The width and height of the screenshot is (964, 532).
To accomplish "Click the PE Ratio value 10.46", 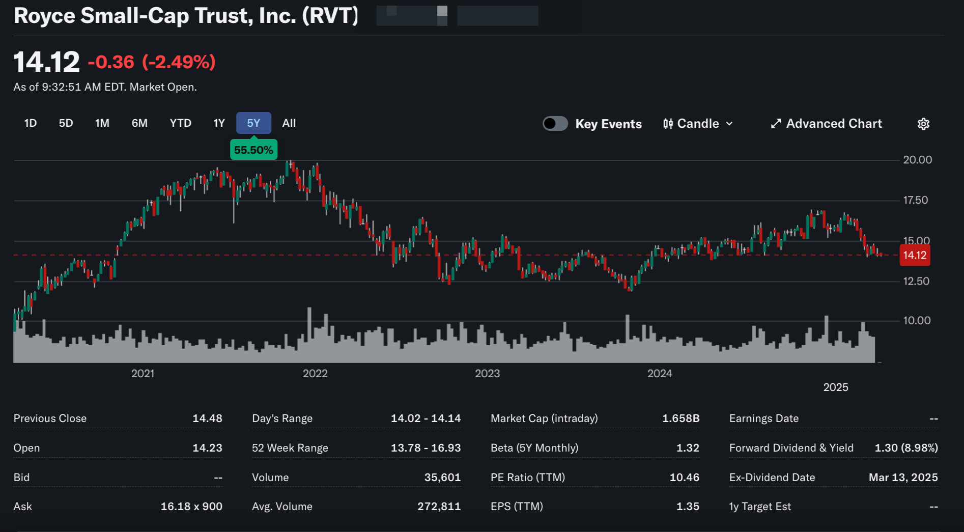I will 684,478.
